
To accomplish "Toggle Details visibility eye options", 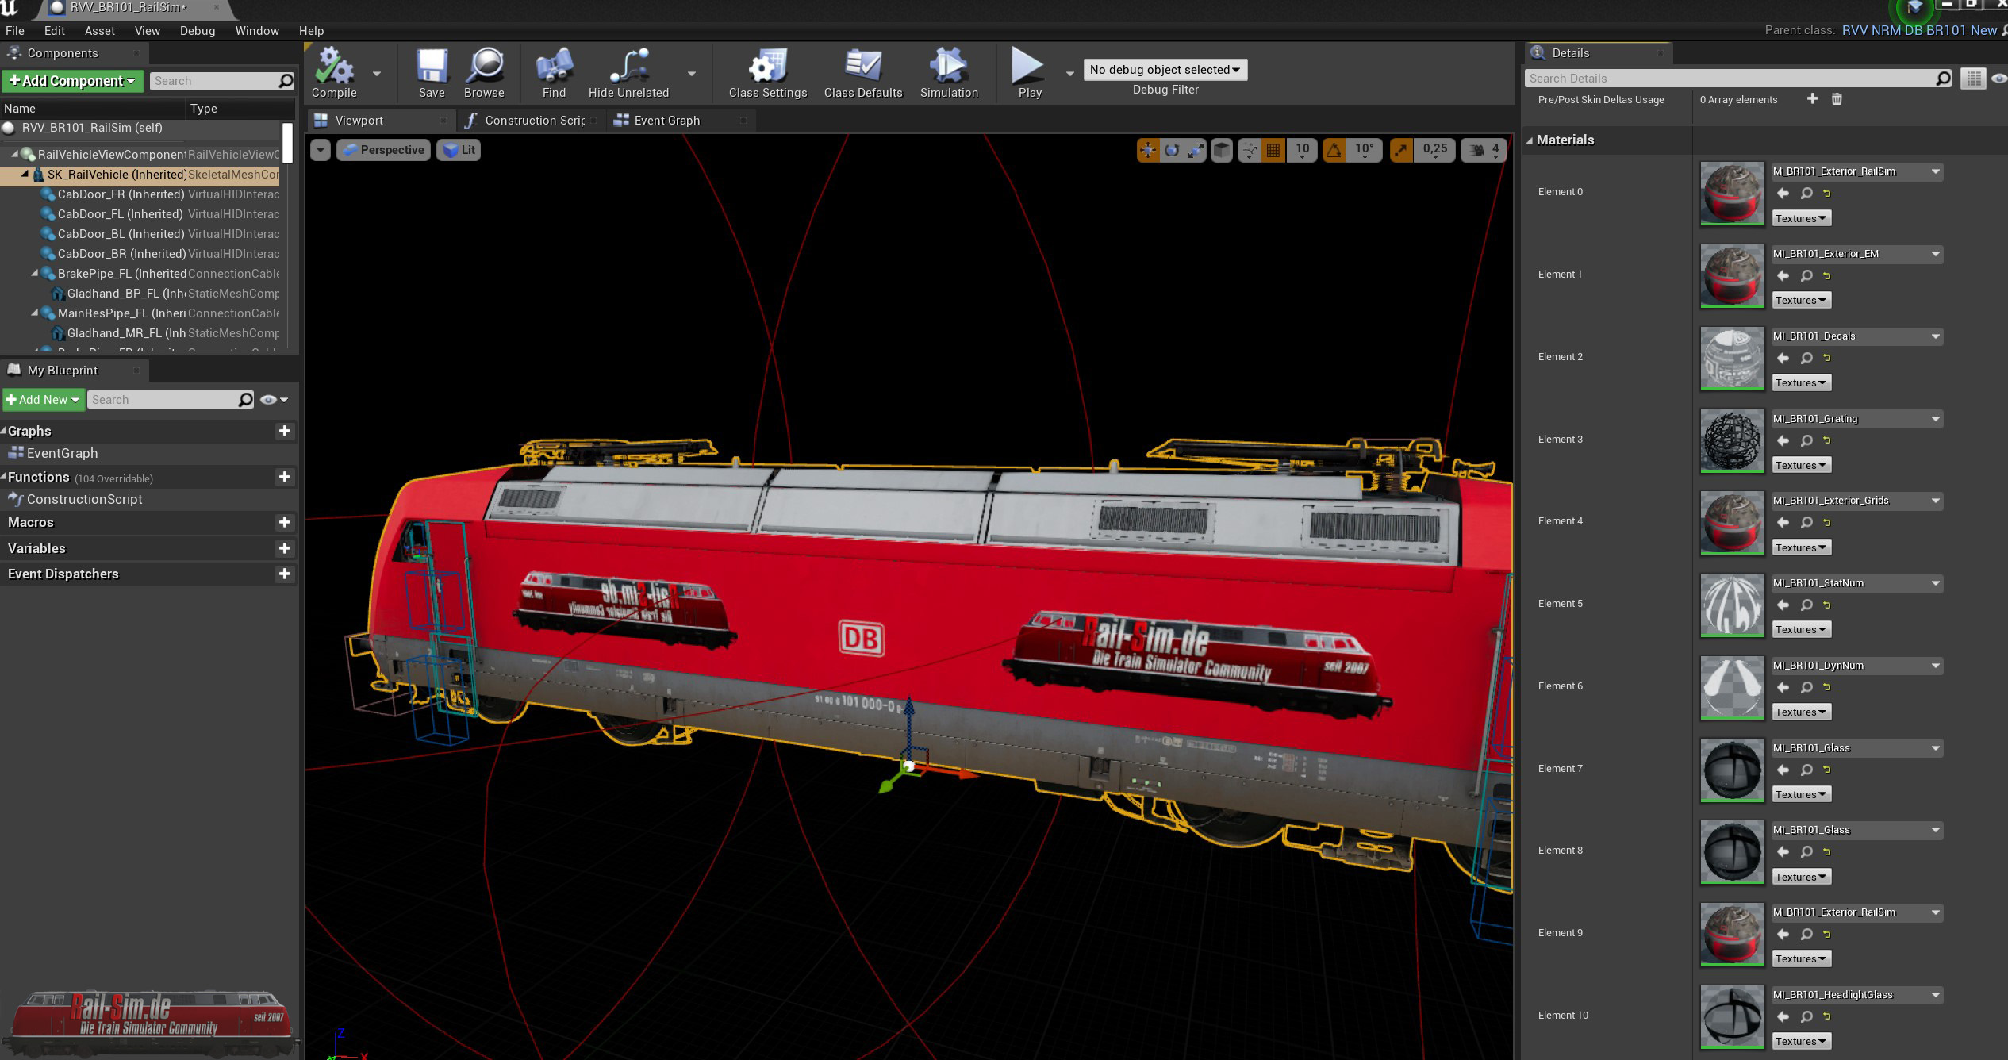I will pyautogui.click(x=1998, y=79).
